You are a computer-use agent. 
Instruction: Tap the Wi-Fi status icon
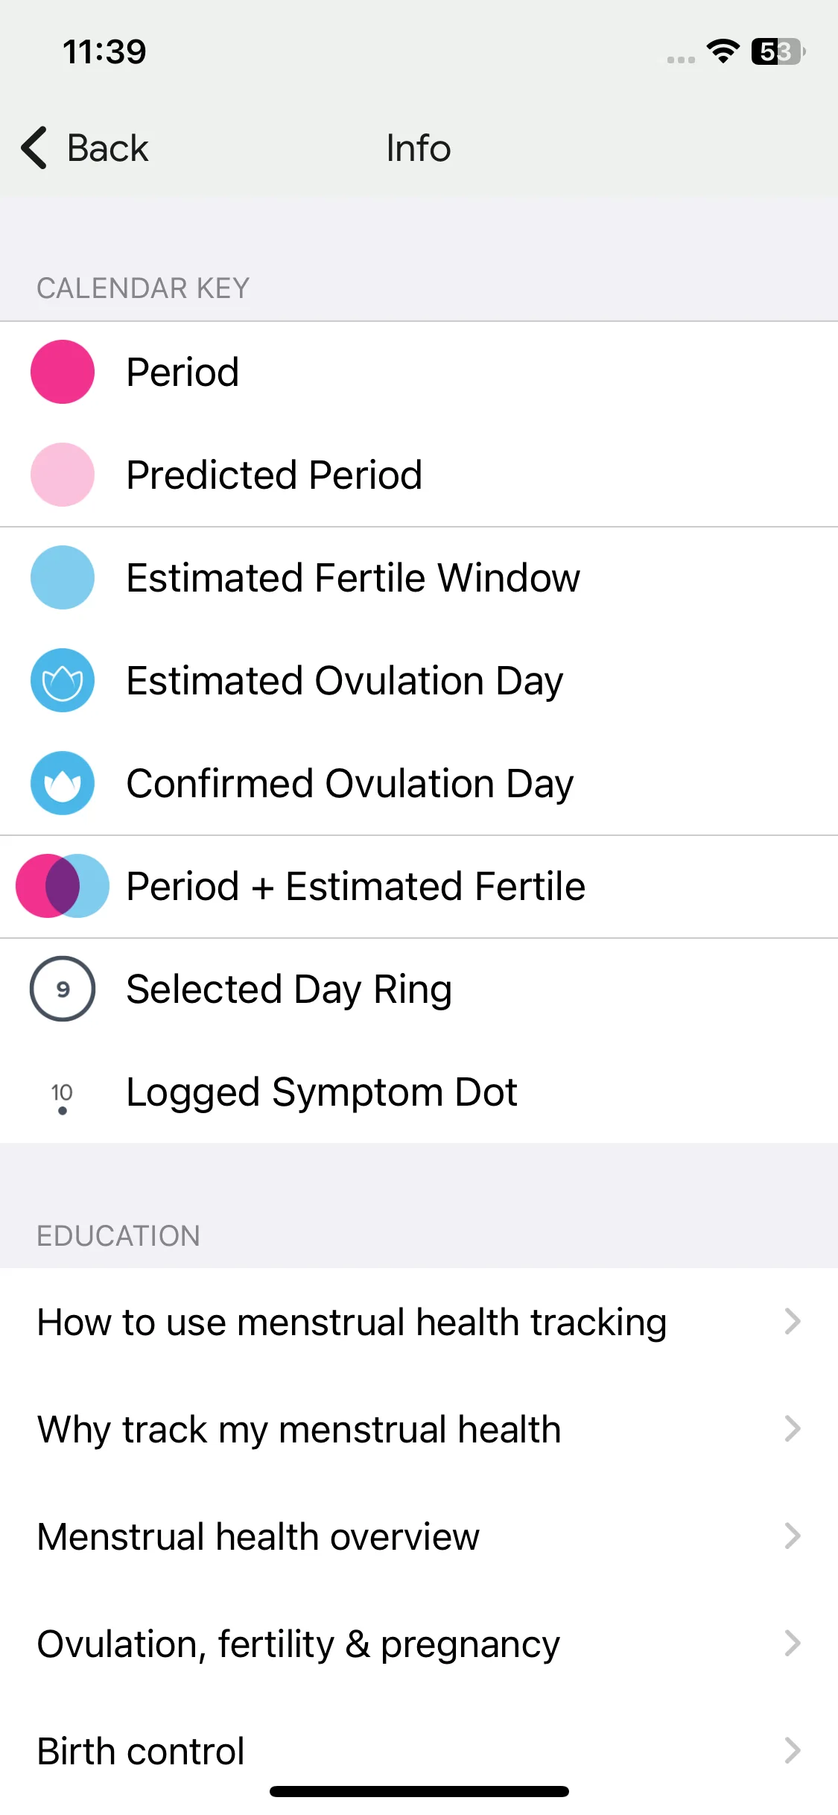click(723, 51)
